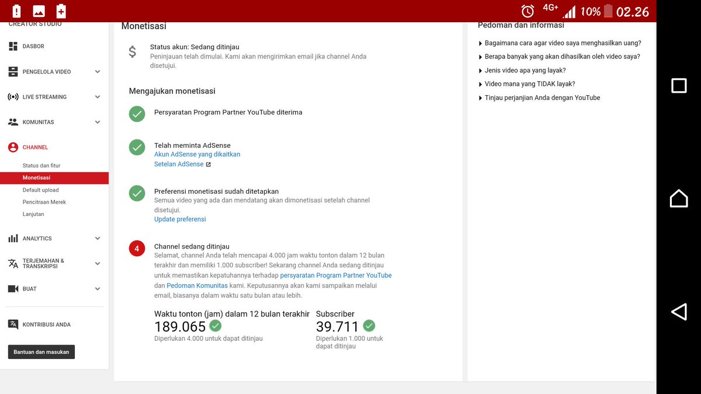Open Default upload menu item
This screenshot has width=701, height=394.
coord(41,190)
